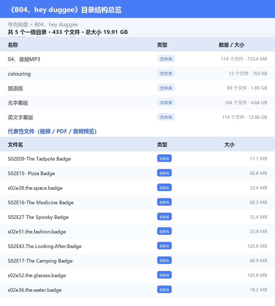275x306 pixels.
Task: Click the 文件名 column header
Action: [15, 145]
